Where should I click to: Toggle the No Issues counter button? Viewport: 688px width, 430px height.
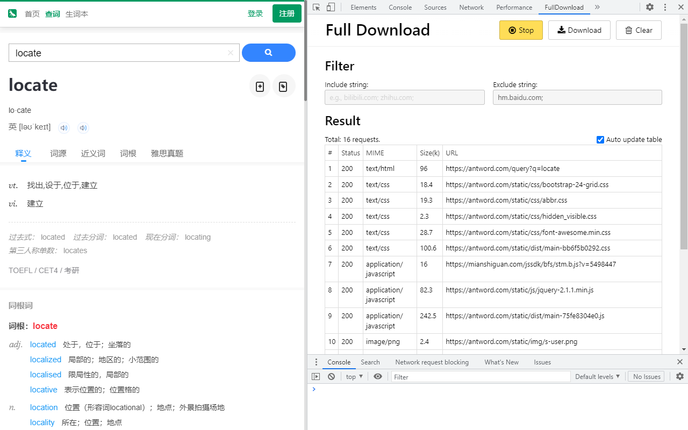point(646,376)
